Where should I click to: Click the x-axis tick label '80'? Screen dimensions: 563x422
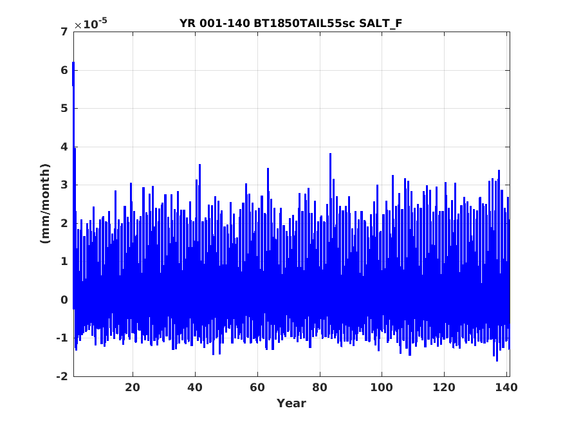pos(320,387)
